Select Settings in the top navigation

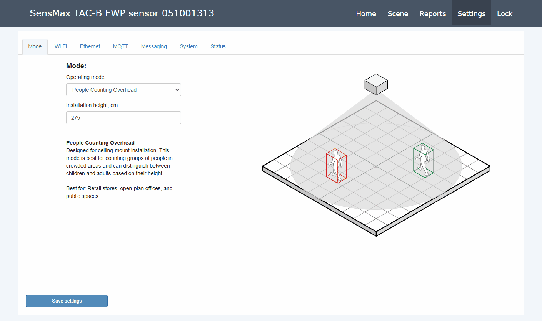point(471,13)
